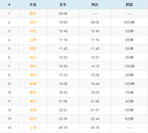Image resolution: width=148 pixels, height=133 pixels.
Task: Select departure time 10:00 cell
Action: coord(63,22)
